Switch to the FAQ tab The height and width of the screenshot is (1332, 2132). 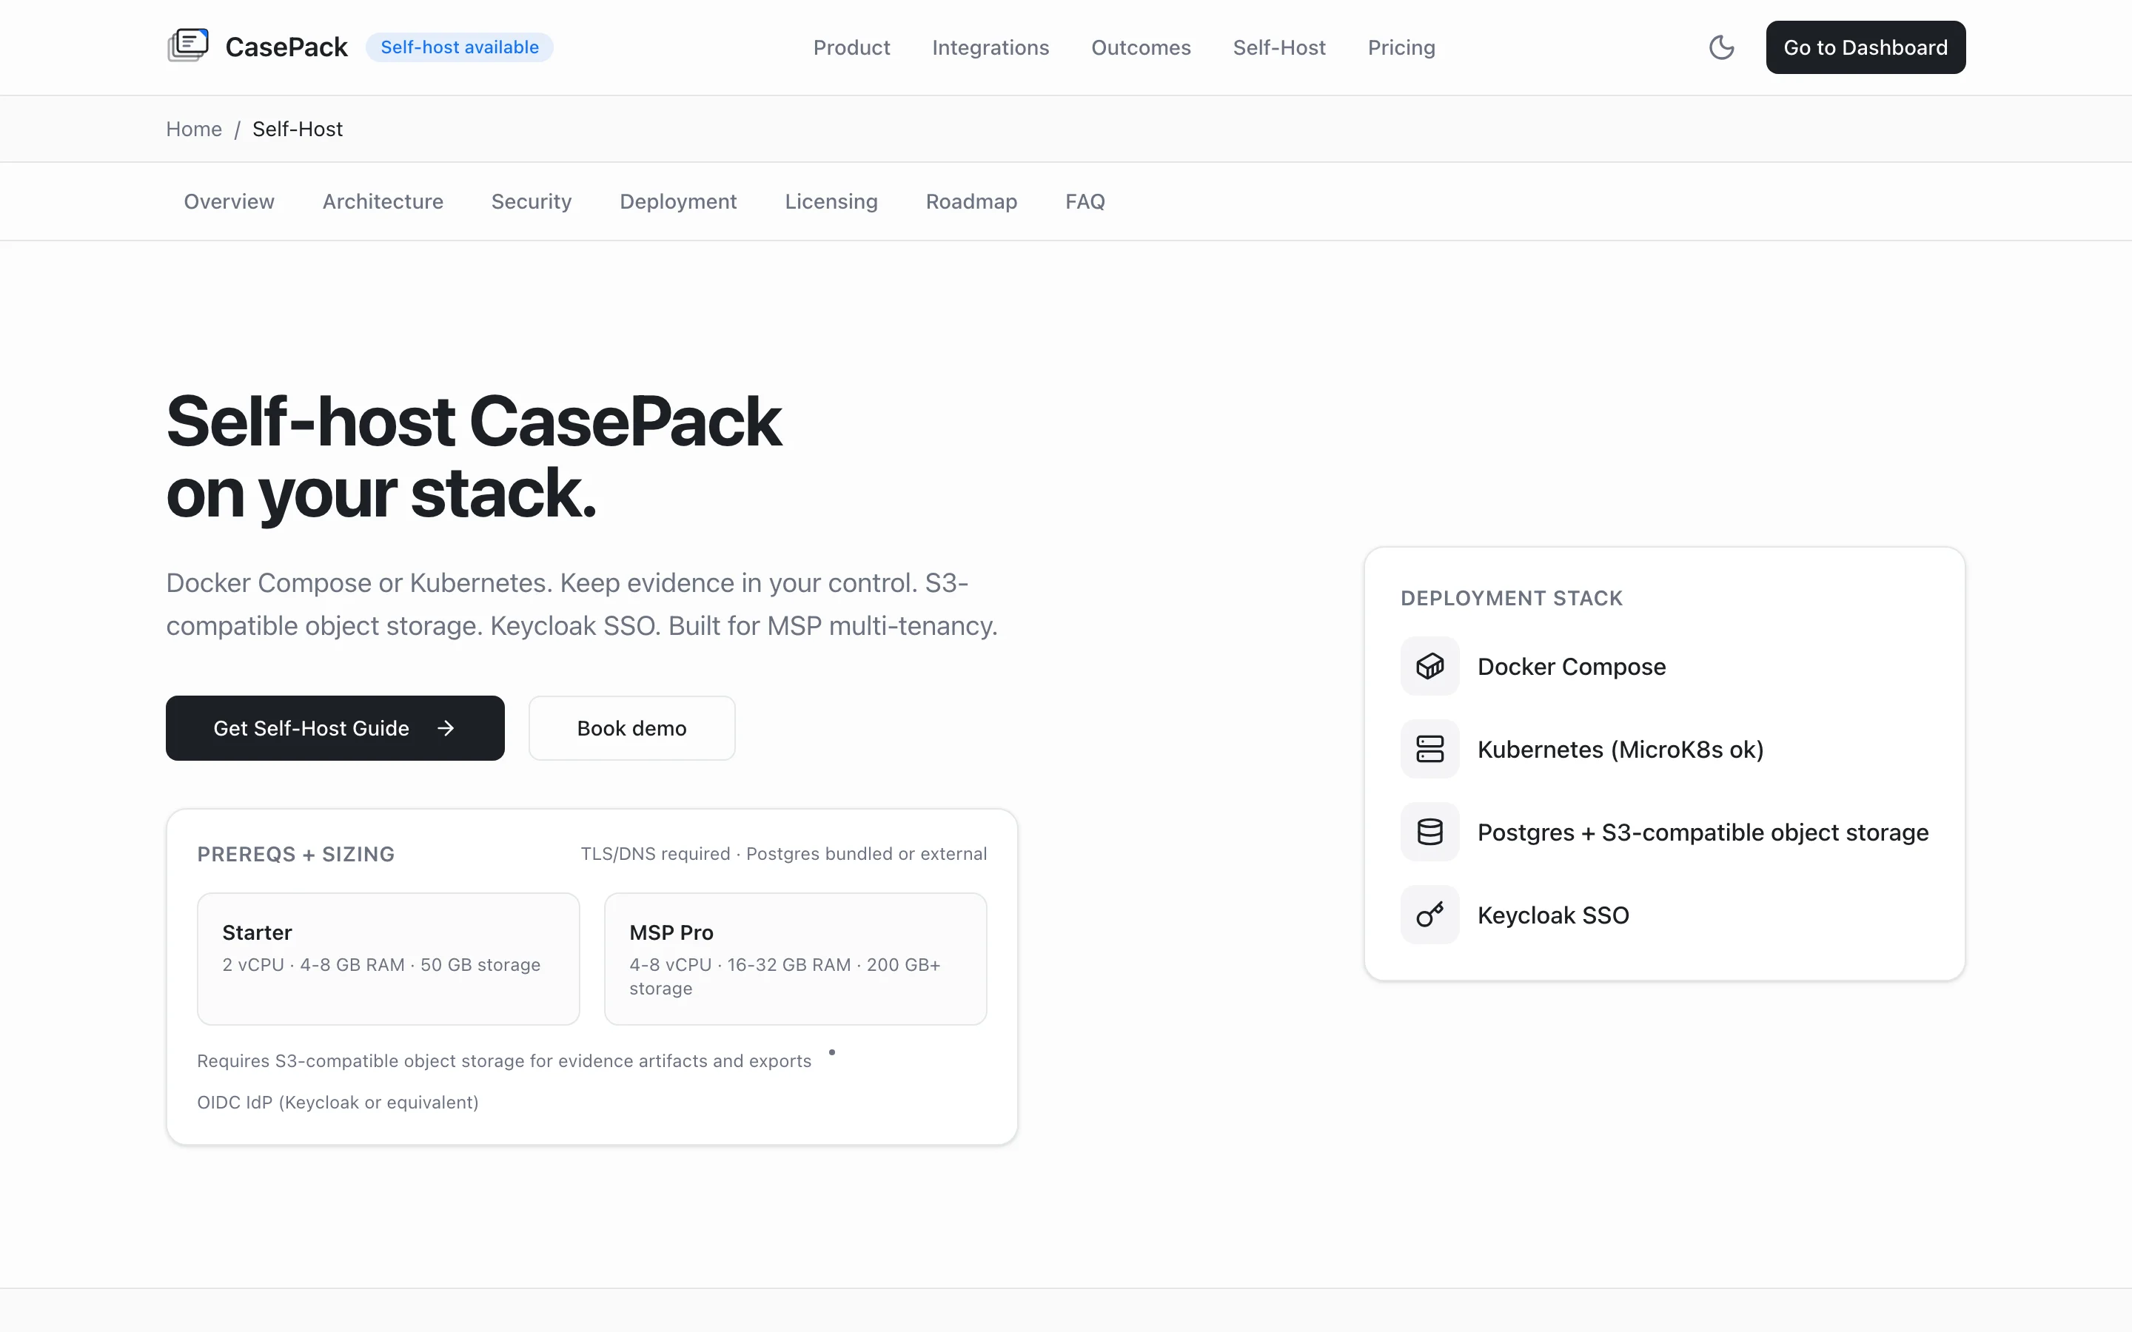(x=1085, y=201)
